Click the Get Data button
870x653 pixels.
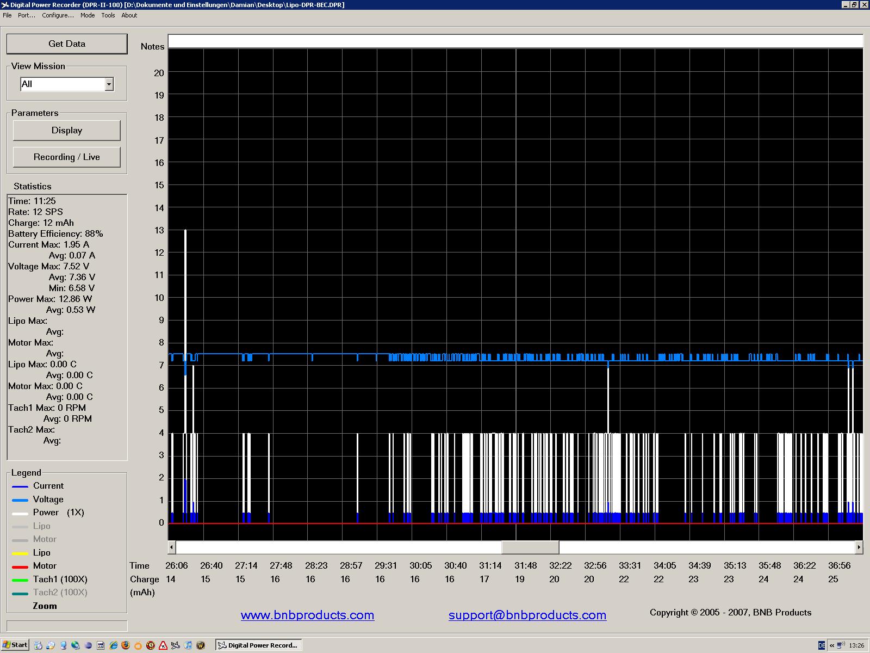coord(67,44)
